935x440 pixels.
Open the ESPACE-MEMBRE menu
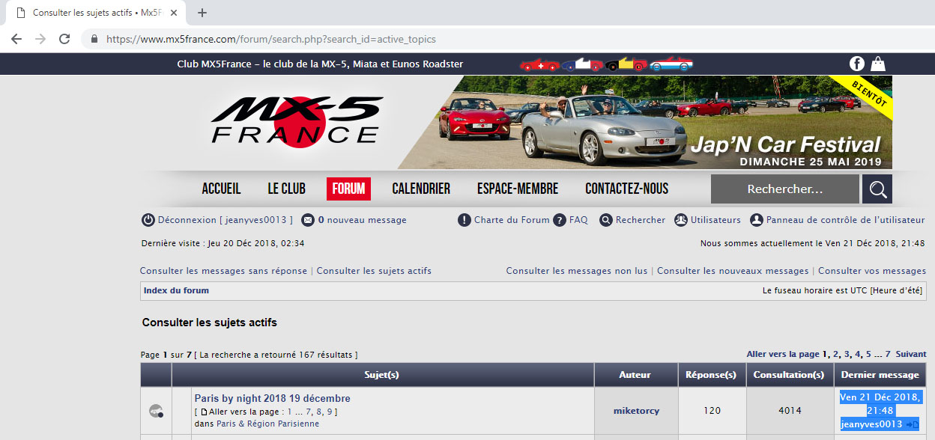point(518,189)
